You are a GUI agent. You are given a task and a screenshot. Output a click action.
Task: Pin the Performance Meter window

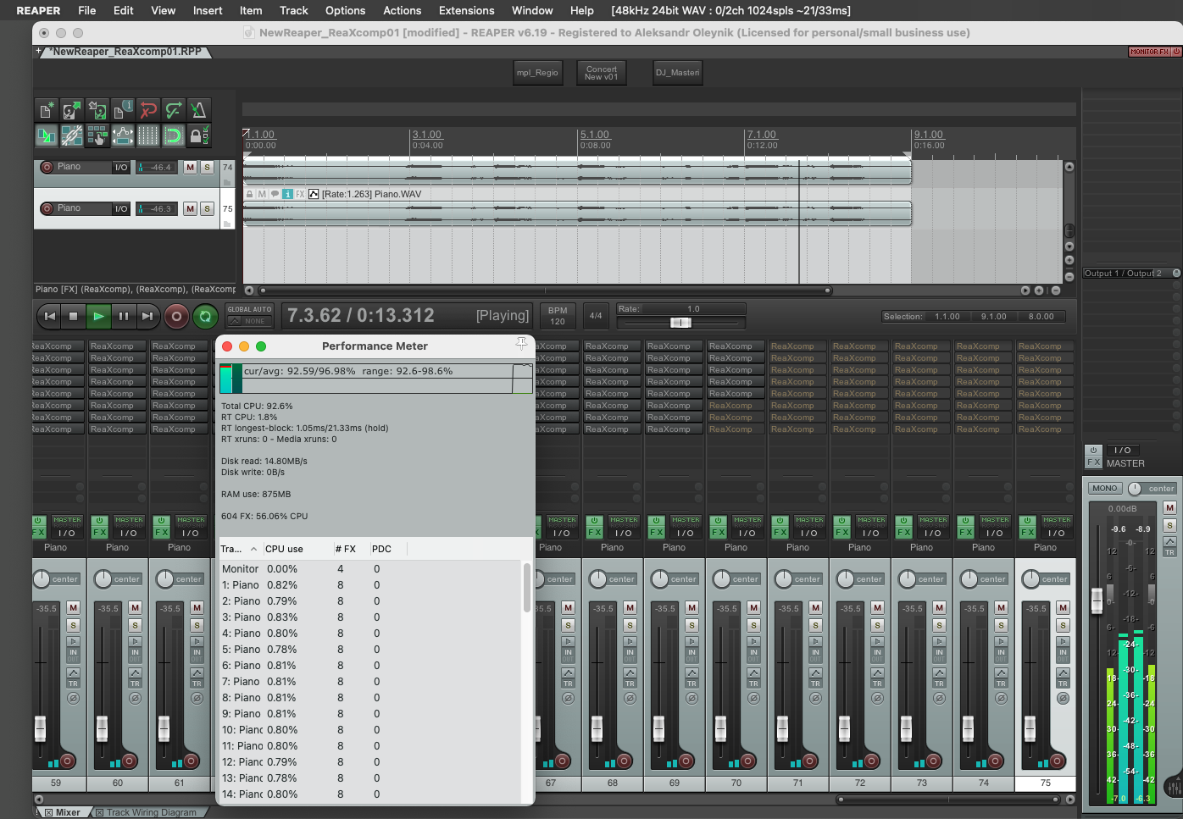521,343
